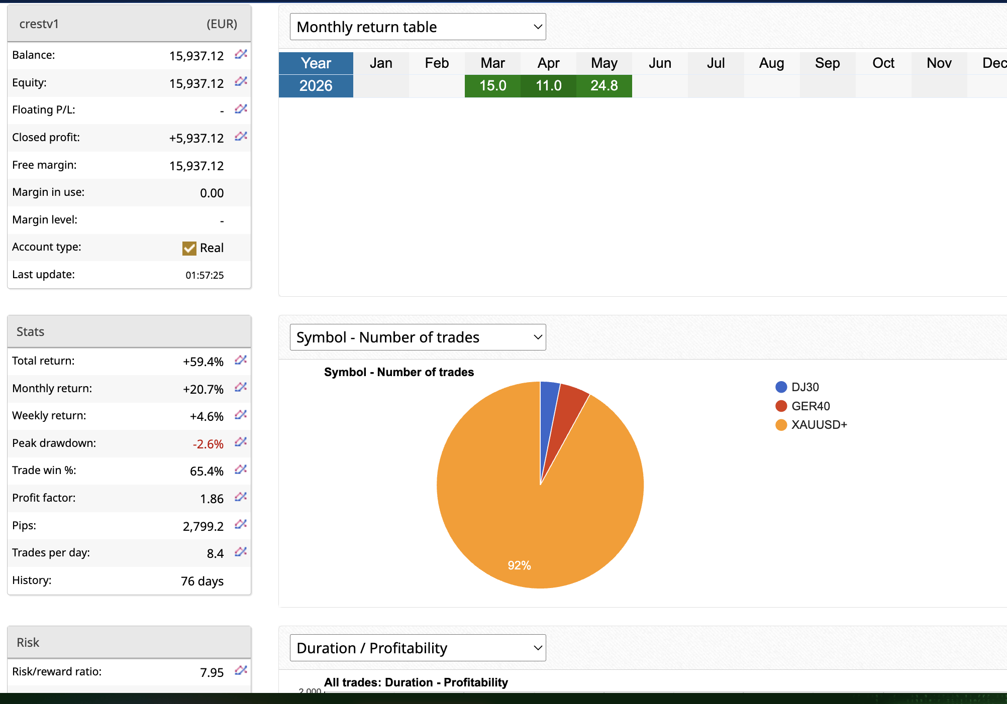Open chart icon for Pips

[241, 524]
